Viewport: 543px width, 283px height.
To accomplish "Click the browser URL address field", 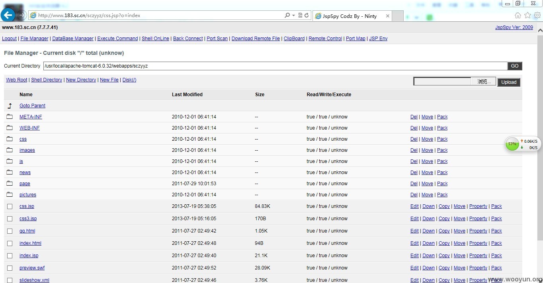I will point(159,16).
